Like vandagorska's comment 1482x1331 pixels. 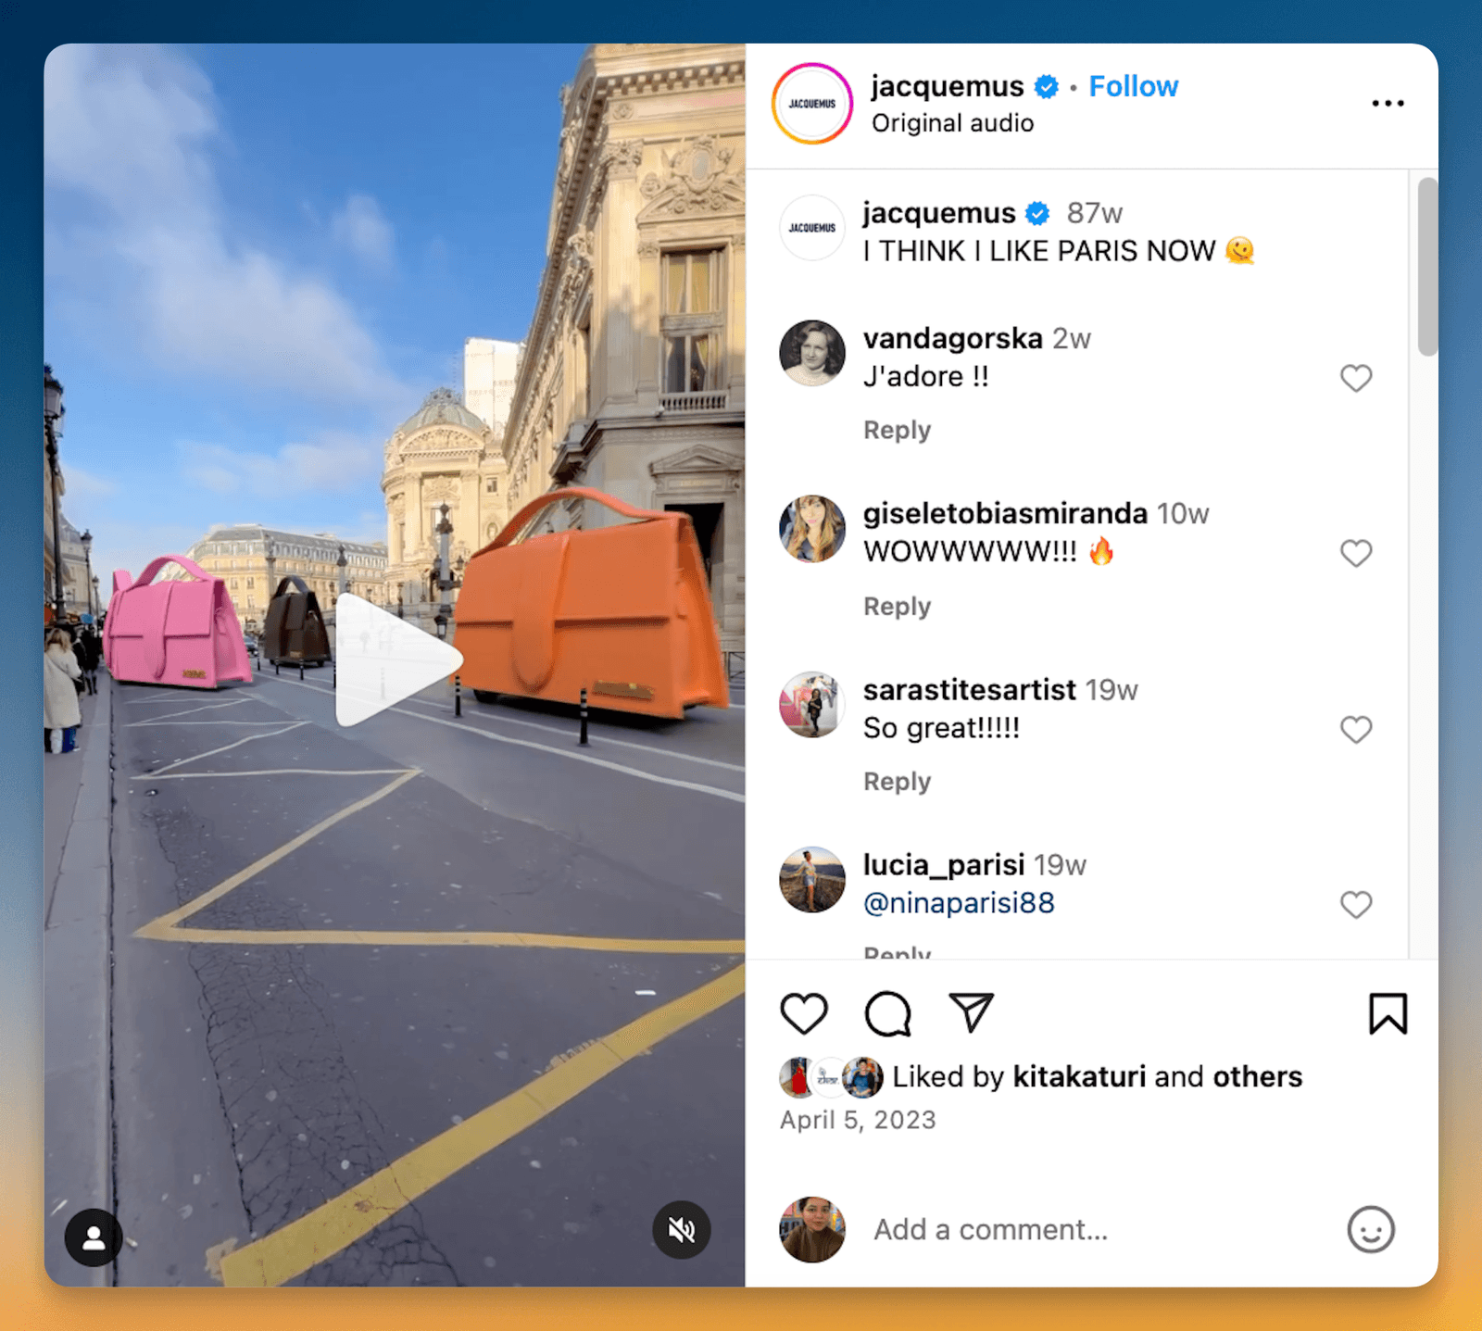coord(1356,378)
